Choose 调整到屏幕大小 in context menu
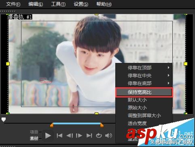 (144, 115)
